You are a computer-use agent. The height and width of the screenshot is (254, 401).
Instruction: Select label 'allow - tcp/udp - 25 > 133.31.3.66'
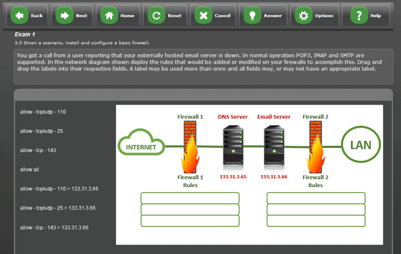pyautogui.click(x=58, y=208)
